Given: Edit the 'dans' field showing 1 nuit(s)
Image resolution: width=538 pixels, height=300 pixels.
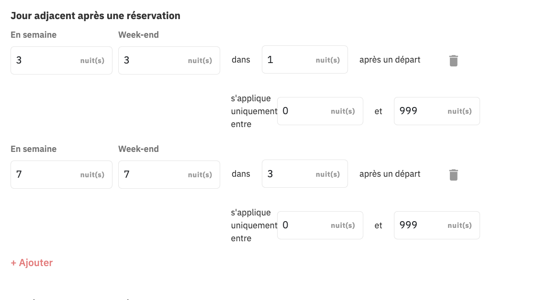Looking at the screenshot, I should (305, 60).
